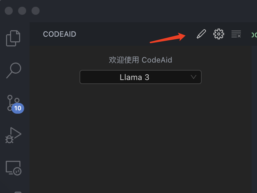
Task: Expand the chevron arrow beside Llama 3
Action: (193, 77)
